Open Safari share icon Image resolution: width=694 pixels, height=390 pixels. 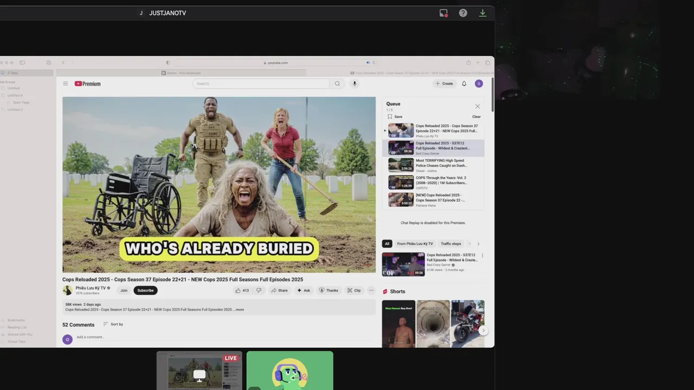[x=468, y=63]
